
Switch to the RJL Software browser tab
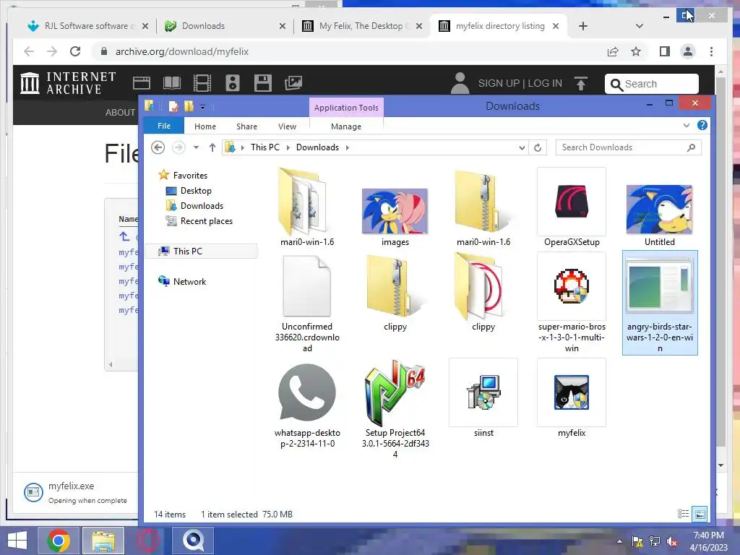tap(87, 26)
